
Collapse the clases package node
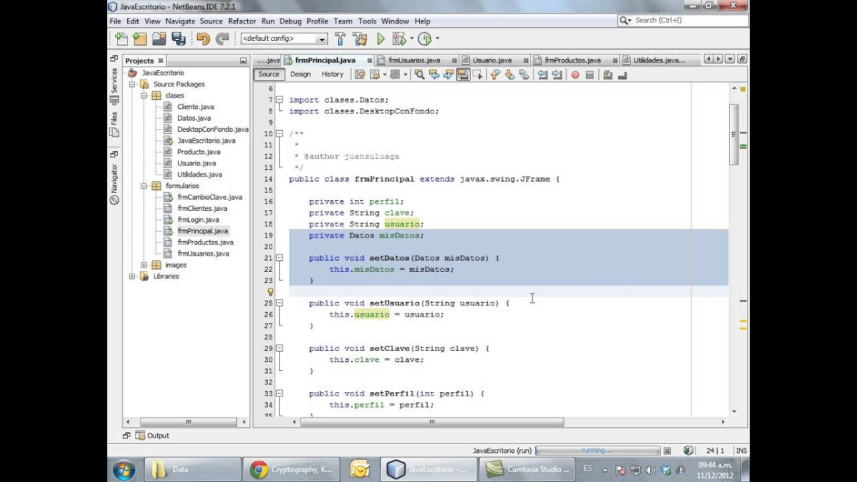pyautogui.click(x=144, y=96)
